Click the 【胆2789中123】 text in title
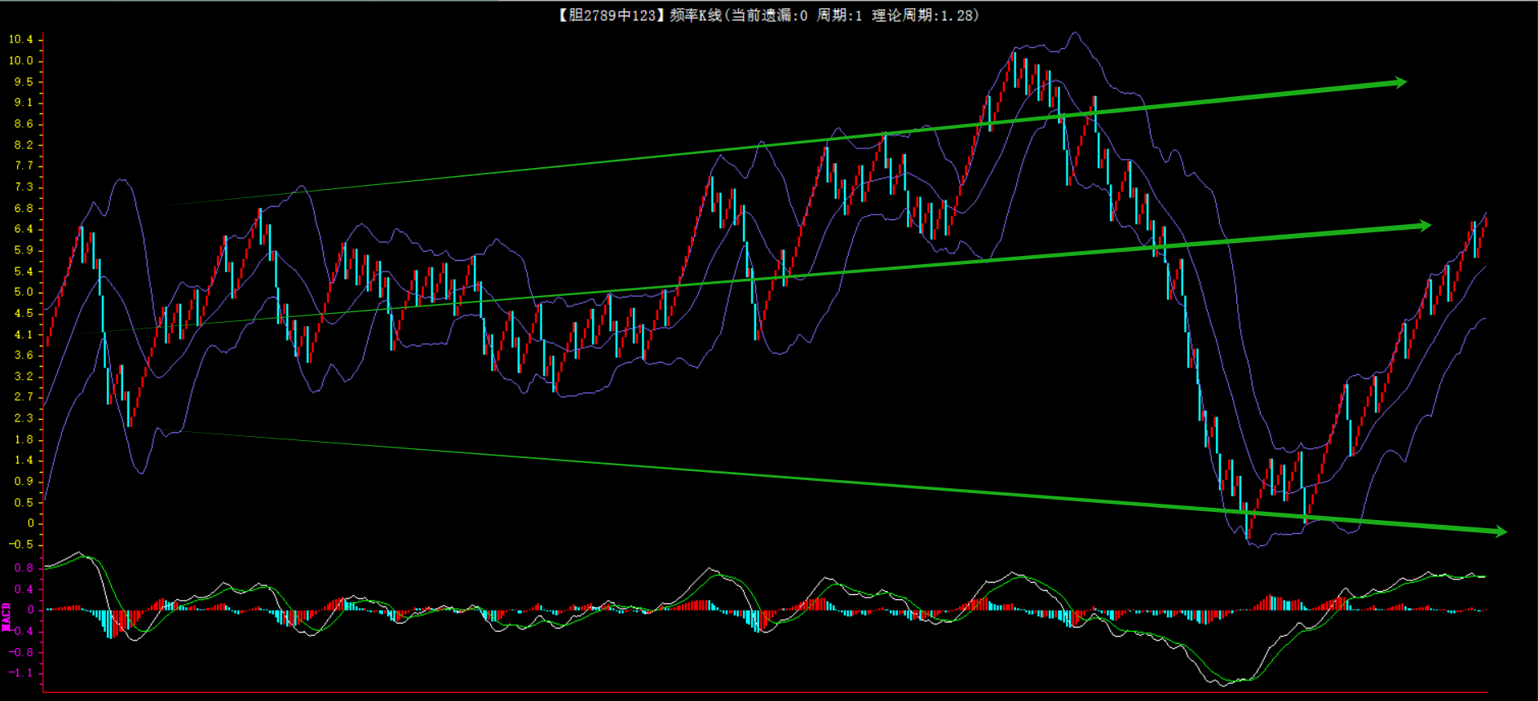The height and width of the screenshot is (701, 1538). click(610, 15)
